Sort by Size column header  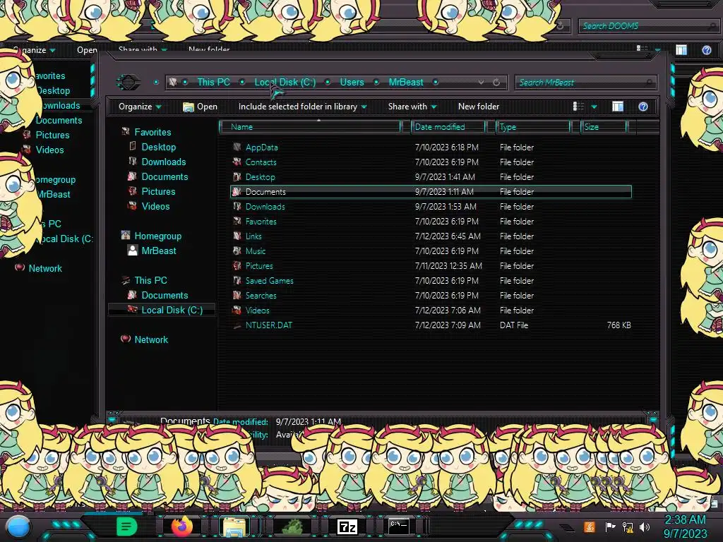point(604,127)
